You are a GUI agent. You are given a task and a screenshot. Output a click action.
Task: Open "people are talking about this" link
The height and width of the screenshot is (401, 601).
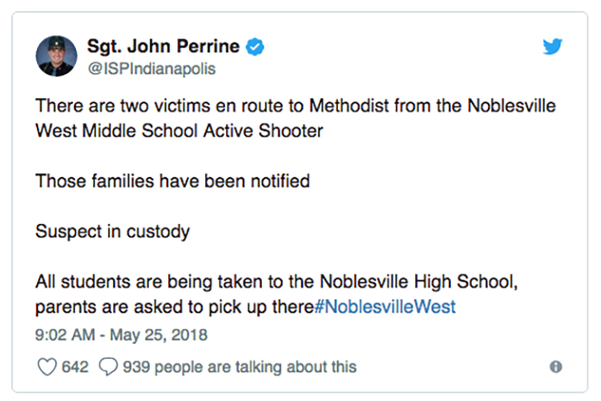point(255,367)
